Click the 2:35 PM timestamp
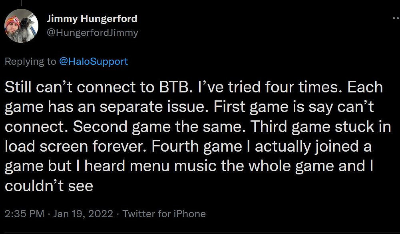The width and height of the screenshot is (400, 234). point(24,214)
